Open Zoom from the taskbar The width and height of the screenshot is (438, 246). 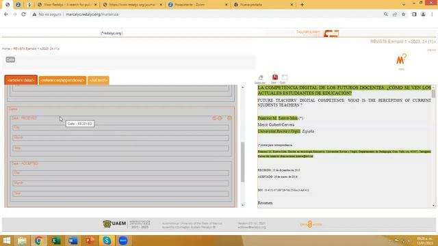tap(123, 241)
